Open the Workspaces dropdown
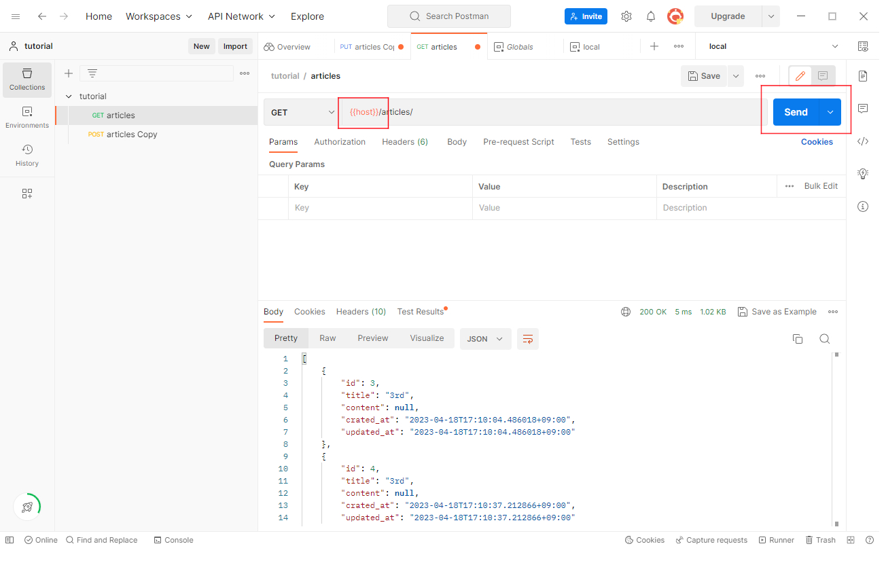This screenshot has height=561, width=886. pyautogui.click(x=159, y=16)
